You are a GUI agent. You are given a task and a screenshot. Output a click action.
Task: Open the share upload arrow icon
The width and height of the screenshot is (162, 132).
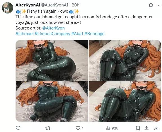147,128
